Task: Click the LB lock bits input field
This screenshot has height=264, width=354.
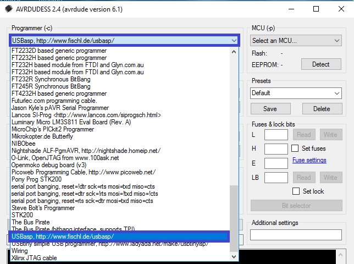Action: click(276, 178)
